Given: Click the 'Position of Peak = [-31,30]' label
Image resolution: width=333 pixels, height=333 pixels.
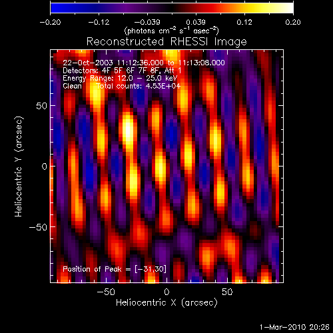Looking at the screenshot, I should pos(115,269).
